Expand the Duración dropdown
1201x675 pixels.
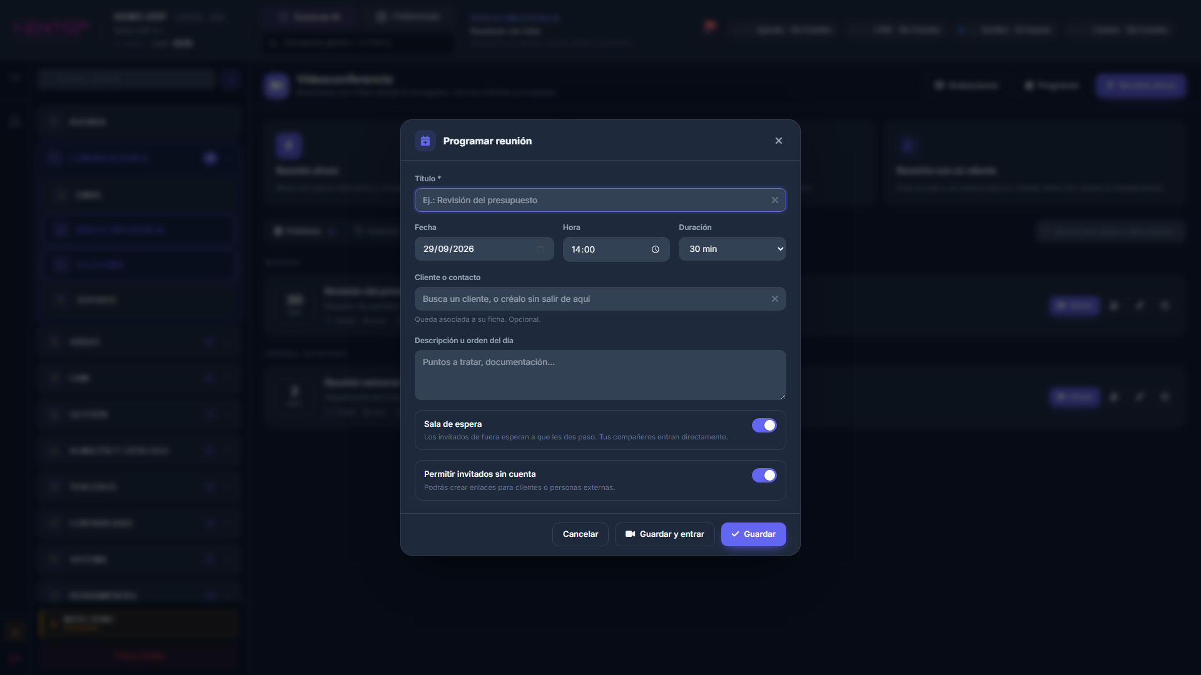click(732, 249)
